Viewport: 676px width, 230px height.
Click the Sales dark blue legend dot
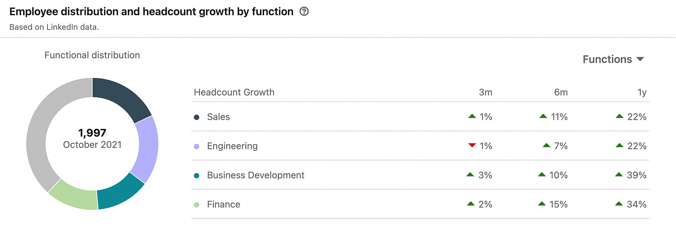197,117
